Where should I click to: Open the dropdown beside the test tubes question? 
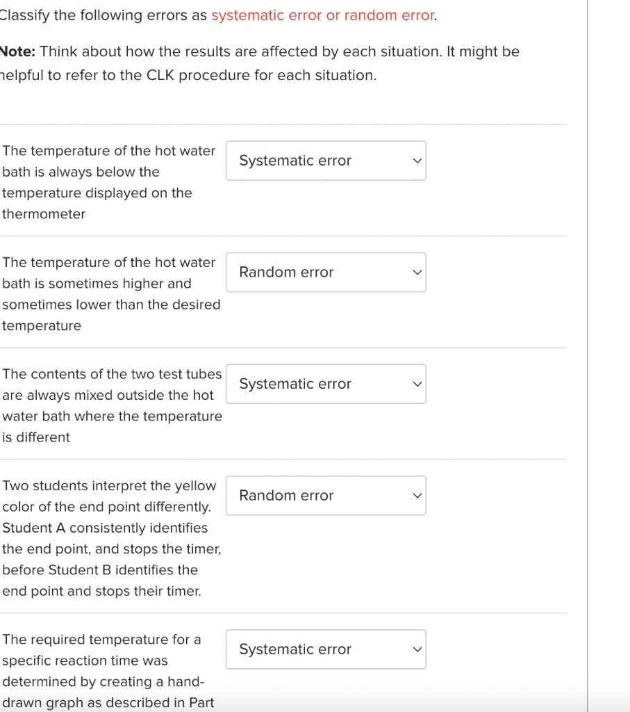tap(325, 384)
